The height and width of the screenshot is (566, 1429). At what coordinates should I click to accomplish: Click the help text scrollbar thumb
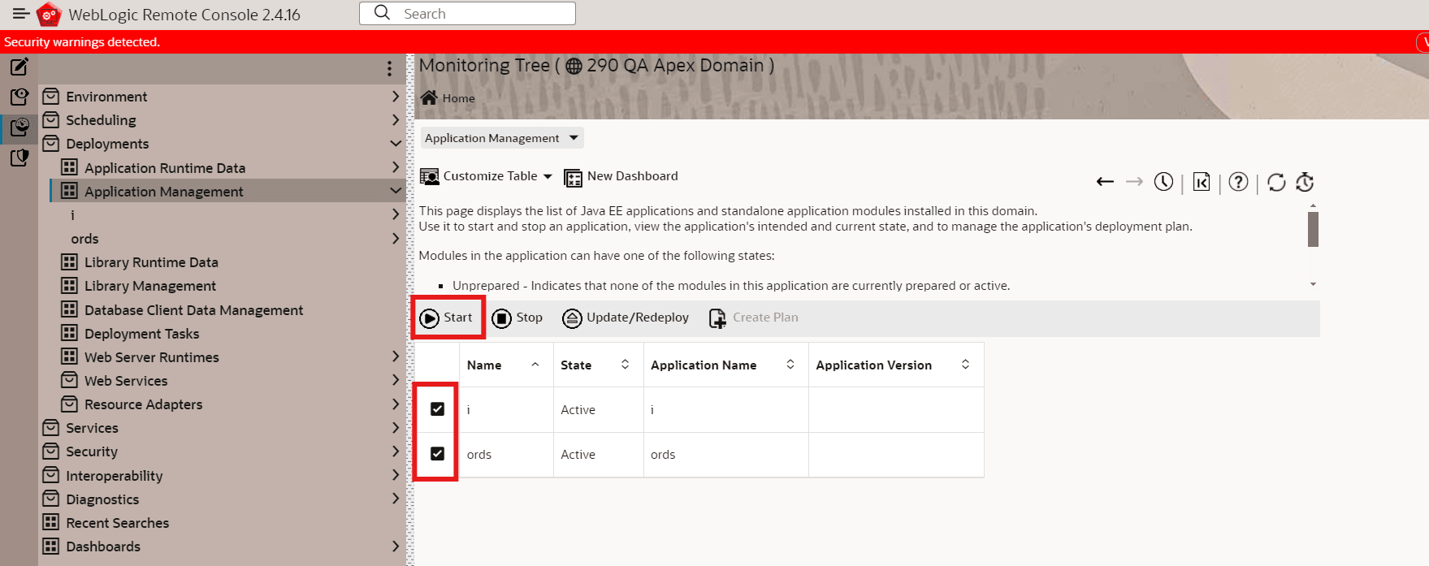point(1313,229)
